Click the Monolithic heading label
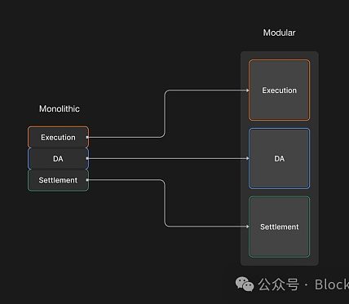The image size is (349, 304). pyautogui.click(x=60, y=108)
